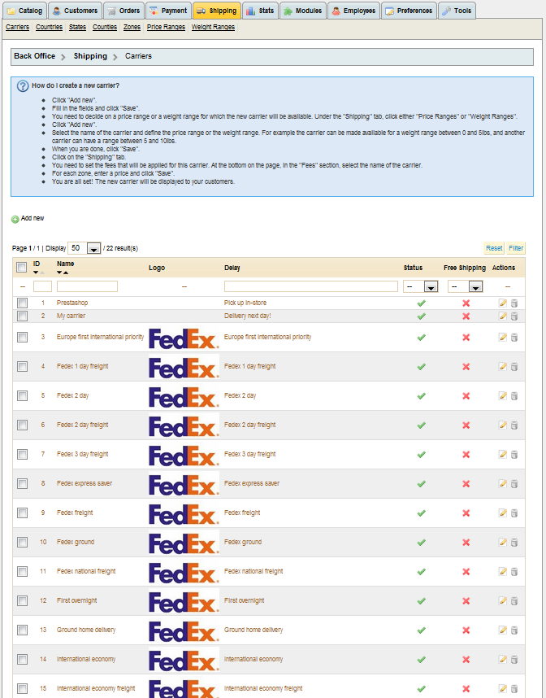Edit the Fedex freight carrier (ID 9)
The image size is (546, 698).
pos(503,513)
